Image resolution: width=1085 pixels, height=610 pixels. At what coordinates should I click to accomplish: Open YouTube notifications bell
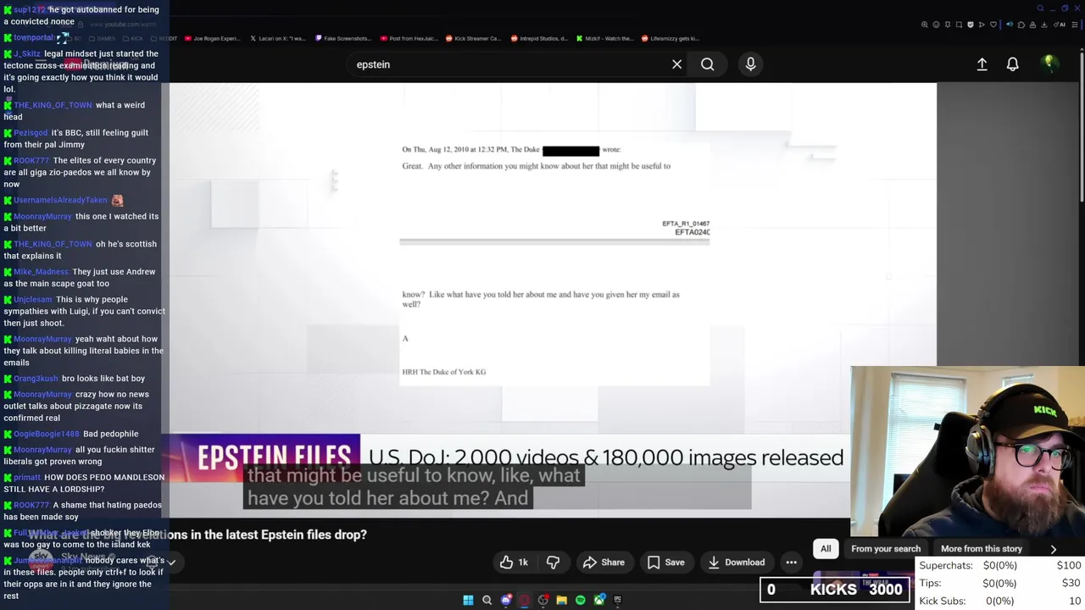coord(1012,64)
